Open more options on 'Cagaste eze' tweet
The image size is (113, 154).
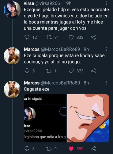[107, 83]
